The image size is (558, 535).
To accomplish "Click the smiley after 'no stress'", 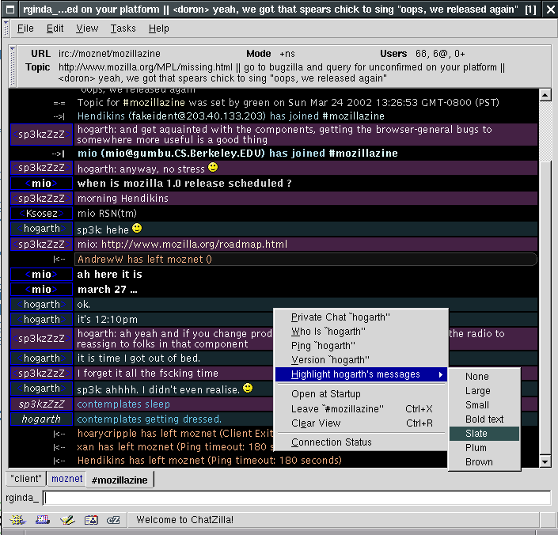I will pyautogui.click(x=213, y=167).
